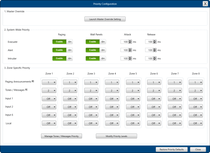
Task: Restore Priority Defaults
Action: [172, 149]
